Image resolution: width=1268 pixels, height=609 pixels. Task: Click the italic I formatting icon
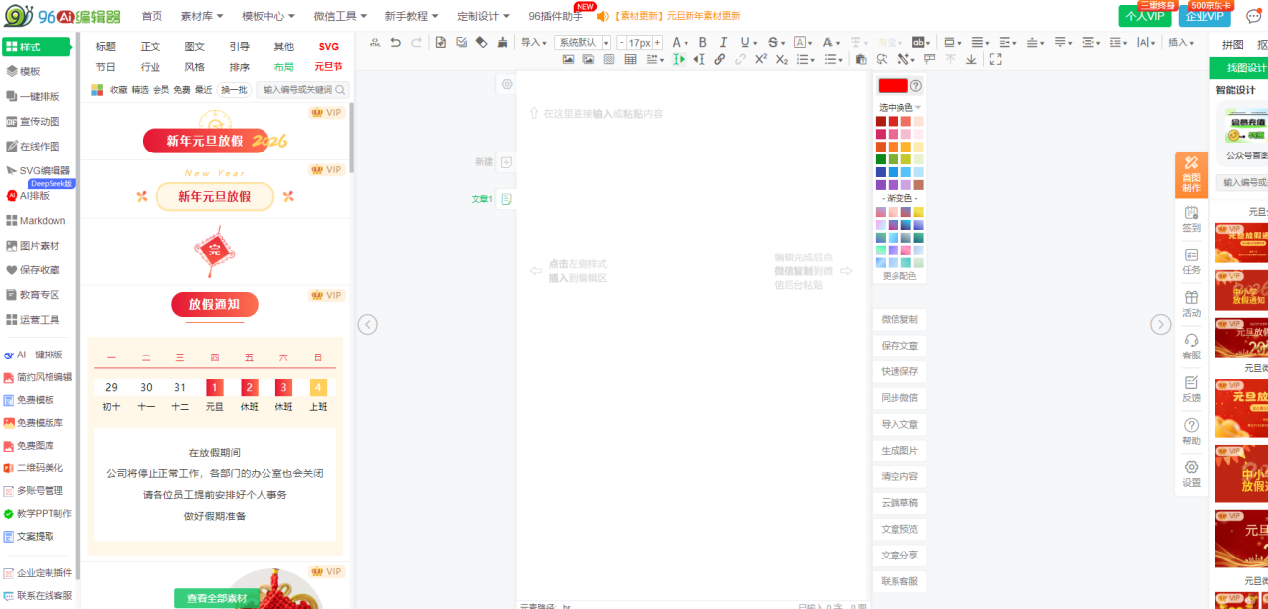(723, 42)
